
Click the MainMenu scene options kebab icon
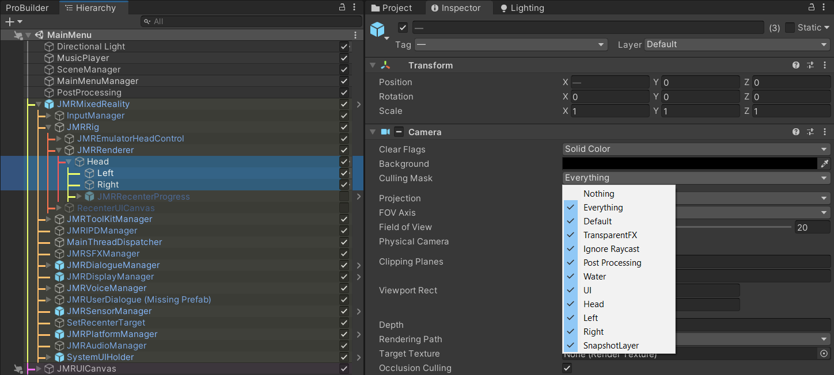tap(355, 35)
